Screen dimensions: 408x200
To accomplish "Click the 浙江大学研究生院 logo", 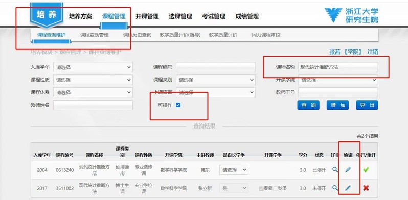I will tap(352, 15).
